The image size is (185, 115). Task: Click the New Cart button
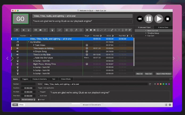[x=149, y=74]
